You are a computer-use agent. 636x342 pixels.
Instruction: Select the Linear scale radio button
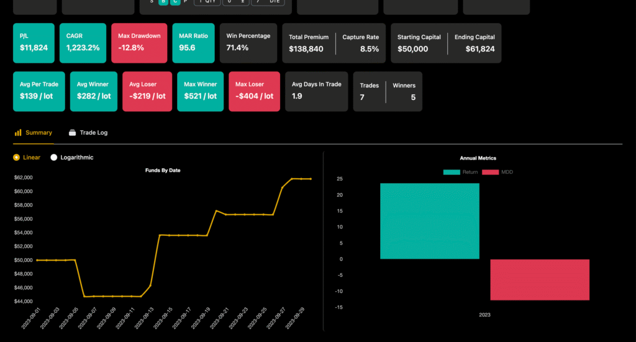pos(16,158)
